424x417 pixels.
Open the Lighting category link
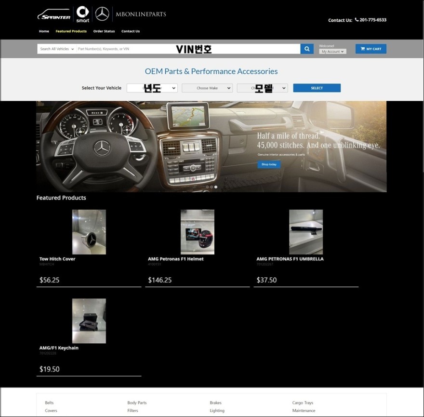coord(217,411)
